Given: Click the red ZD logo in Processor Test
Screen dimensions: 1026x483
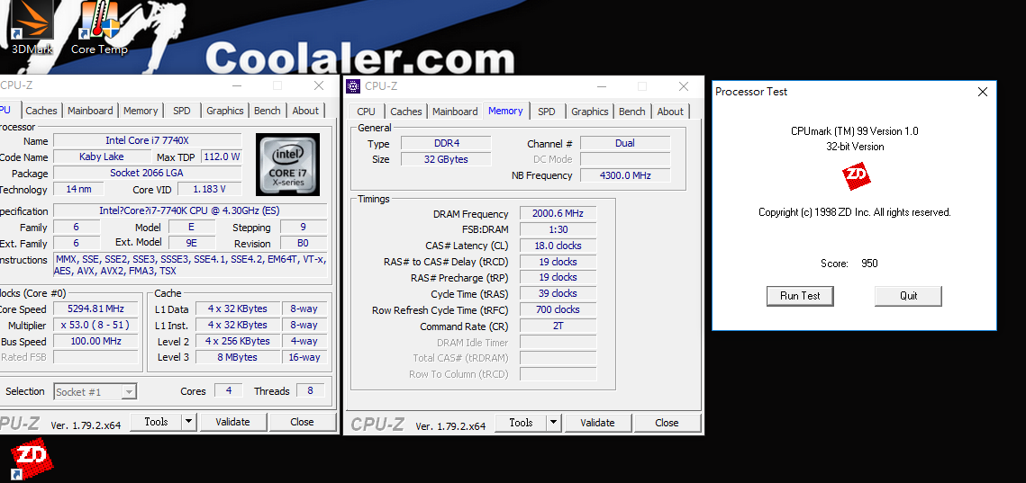Looking at the screenshot, I should (x=856, y=176).
